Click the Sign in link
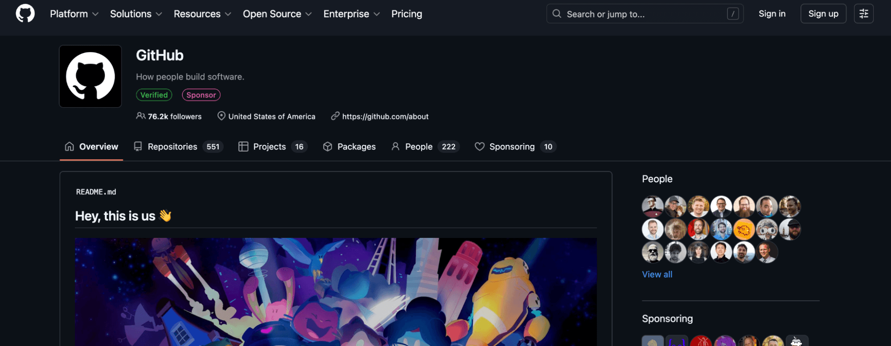This screenshot has height=346, width=891. tap(772, 14)
